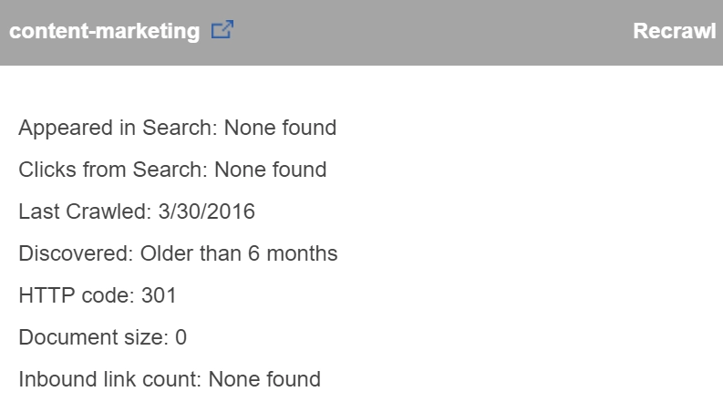
Task: Click the word 'months' in Discovered row
Action: 306,253
